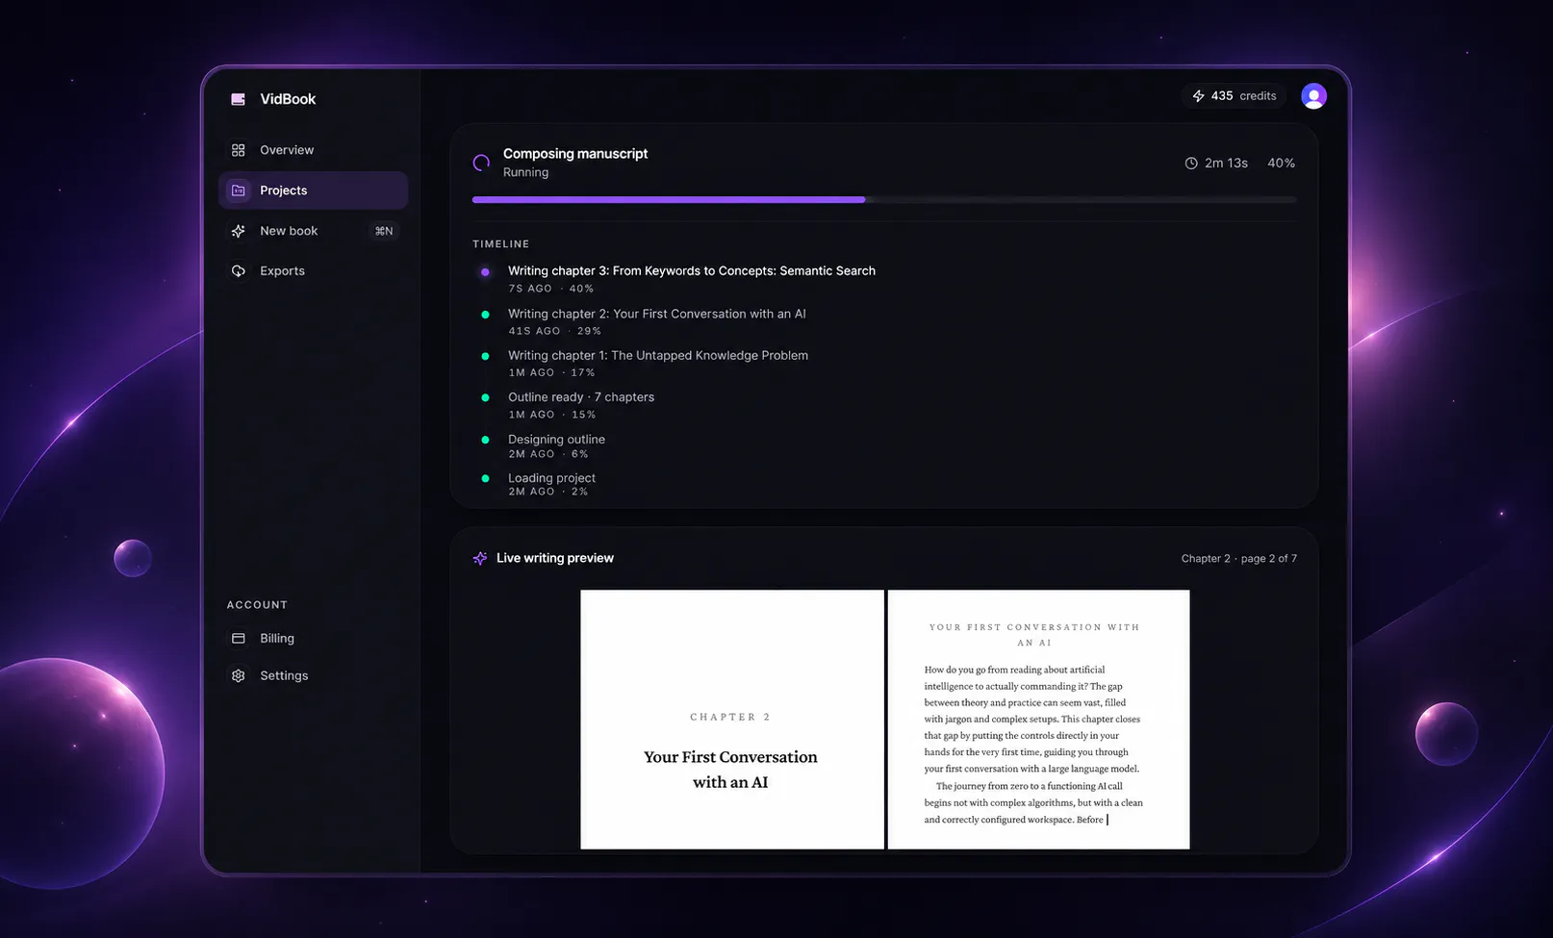Click the Live writing preview sparkle icon
This screenshot has height=938, width=1553.
(x=480, y=558)
